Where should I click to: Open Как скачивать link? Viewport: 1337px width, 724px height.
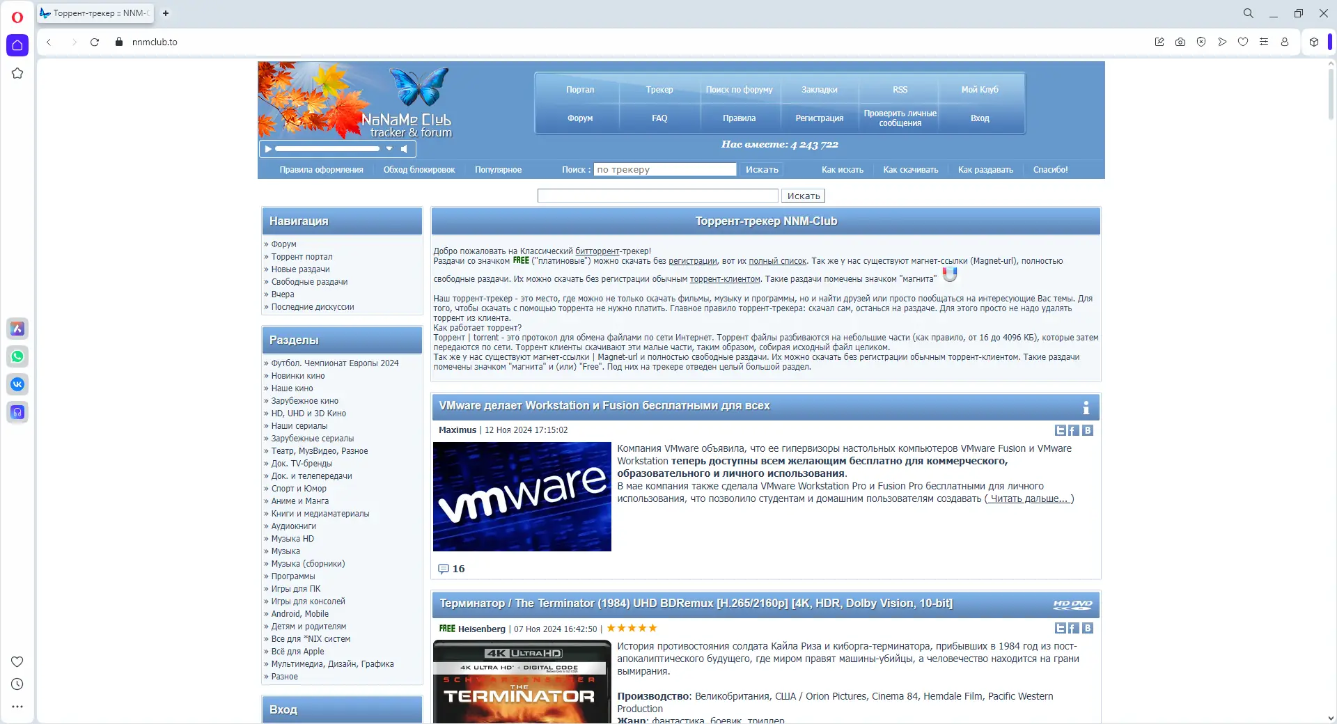tap(911, 170)
